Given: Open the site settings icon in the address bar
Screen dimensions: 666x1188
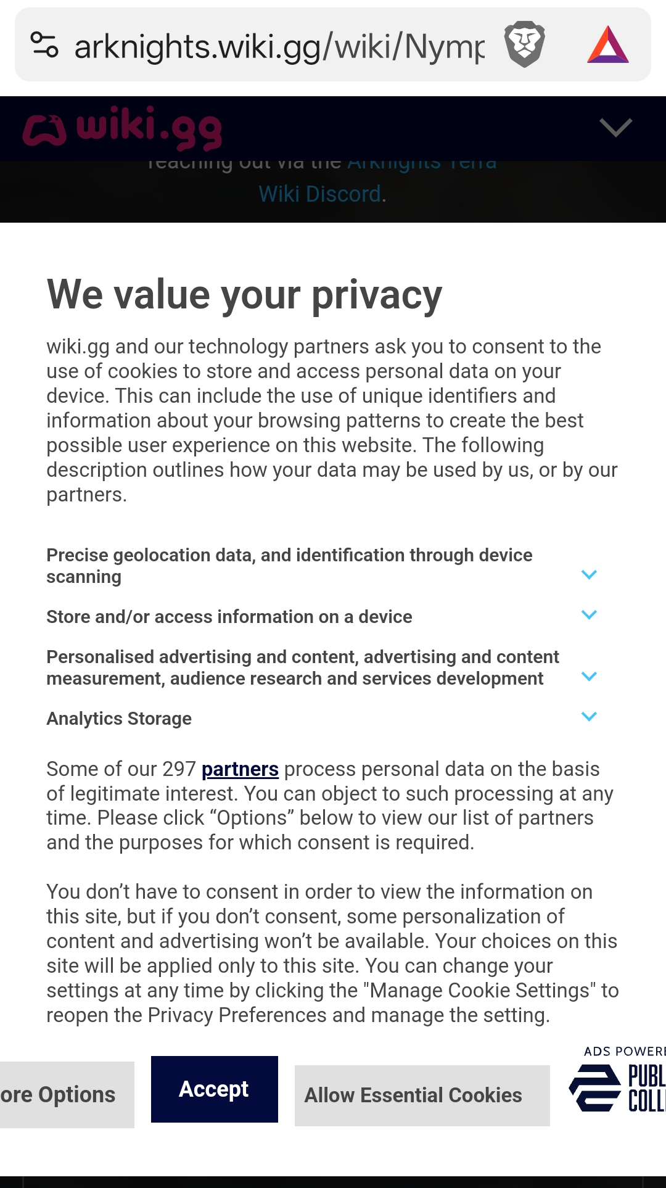Looking at the screenshot, I should pyautogui.click(x=44, y=44).
